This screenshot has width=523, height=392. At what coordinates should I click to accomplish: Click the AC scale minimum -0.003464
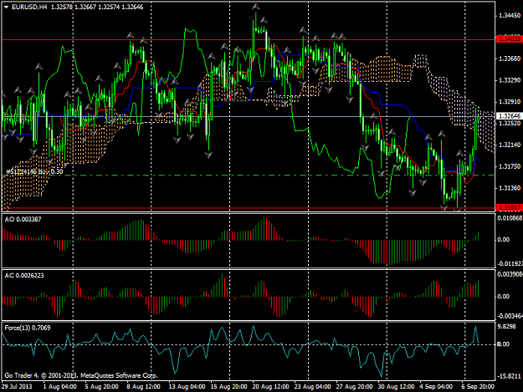pyautogui.click(x=510, y=316)
